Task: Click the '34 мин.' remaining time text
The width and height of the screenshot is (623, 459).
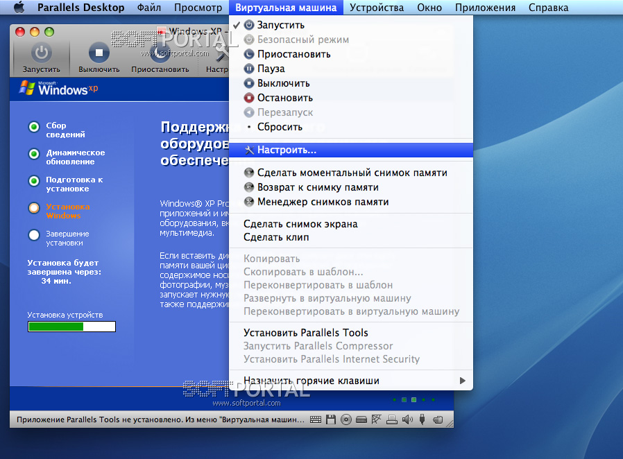Action: (x=56, y=281)
